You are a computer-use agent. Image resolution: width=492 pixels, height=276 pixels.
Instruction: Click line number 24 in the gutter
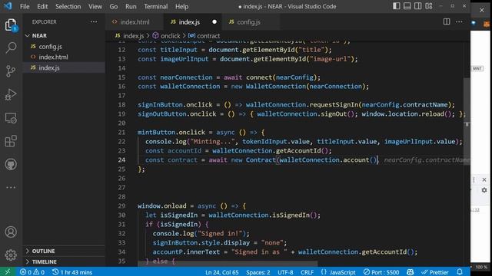(121, 160)
